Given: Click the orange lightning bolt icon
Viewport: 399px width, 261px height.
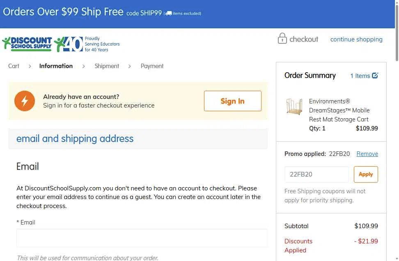Looking at the screenshot, I should coord(25,101).
